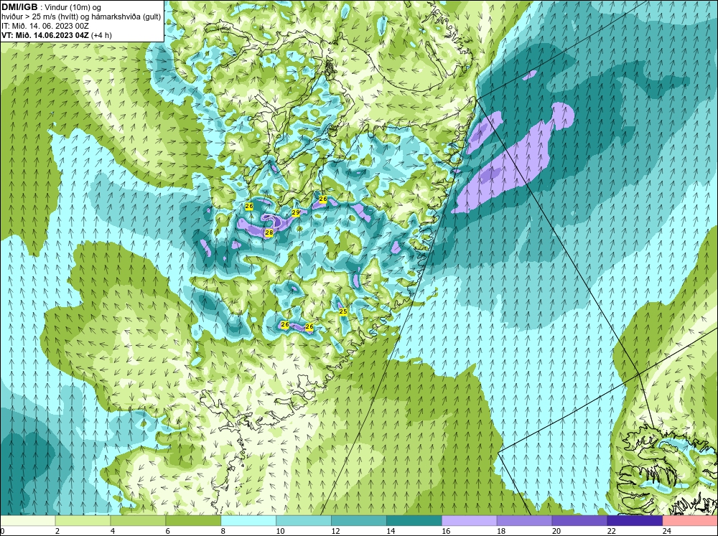Screen dimensions: 718x536
Task: Select the legend scale value 18
Action: tap(501, 531)
